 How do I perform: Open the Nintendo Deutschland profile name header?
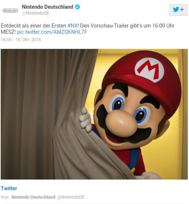[48, 7]
